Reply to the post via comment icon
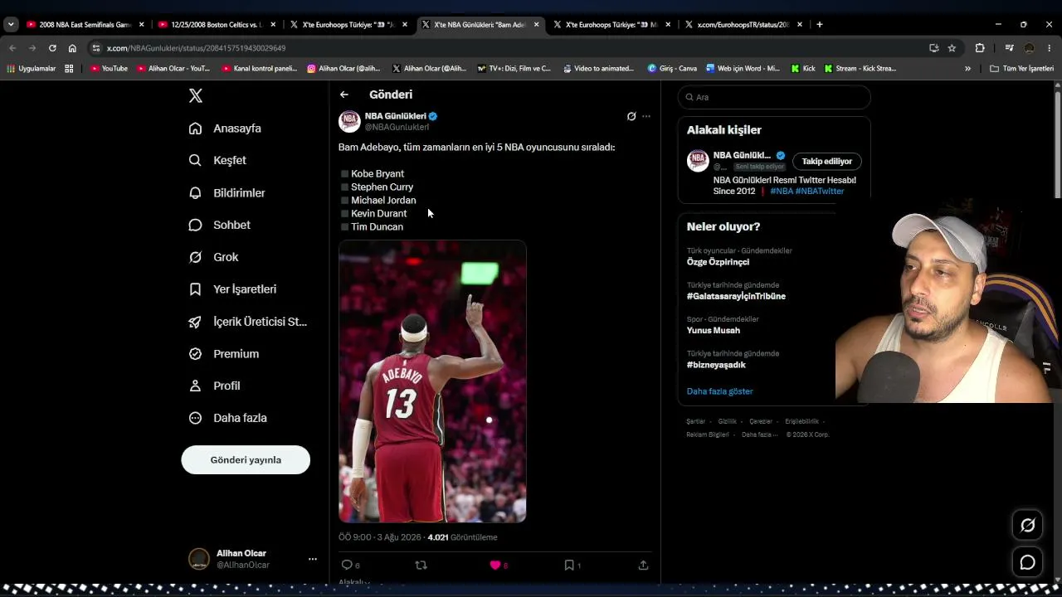Image resolution: width=1062 pixels, height=597 pixels. point(347,565)
